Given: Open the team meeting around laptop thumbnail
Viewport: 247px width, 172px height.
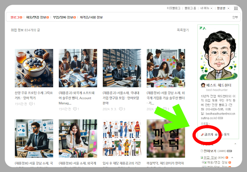Looking at the screenshot, I should click(78, 68).
